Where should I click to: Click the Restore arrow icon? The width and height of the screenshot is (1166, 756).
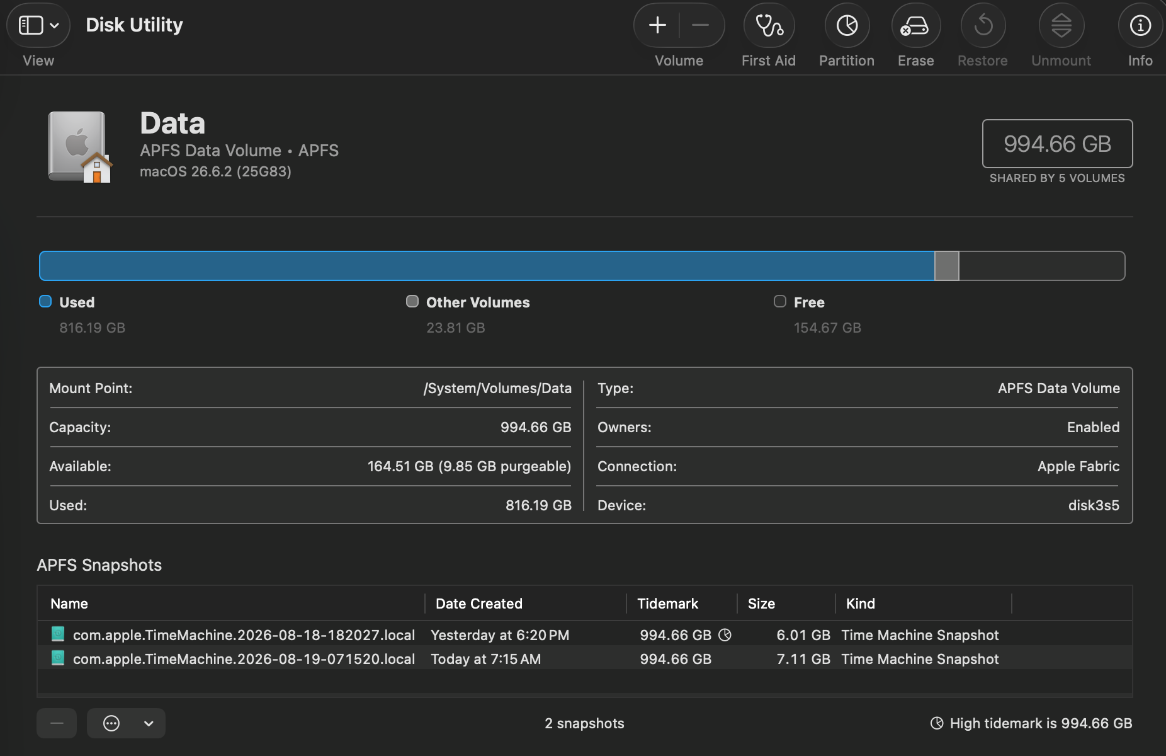pos(983,25)
